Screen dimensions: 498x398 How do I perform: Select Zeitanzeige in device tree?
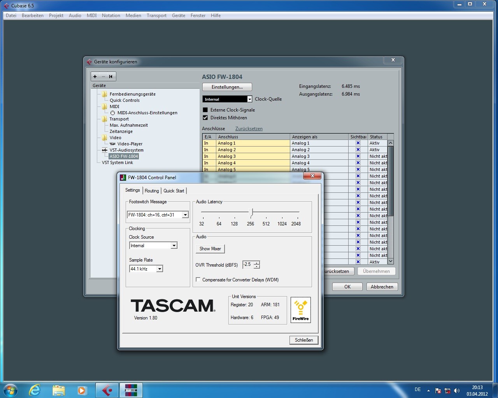click(x=121, y=131)
